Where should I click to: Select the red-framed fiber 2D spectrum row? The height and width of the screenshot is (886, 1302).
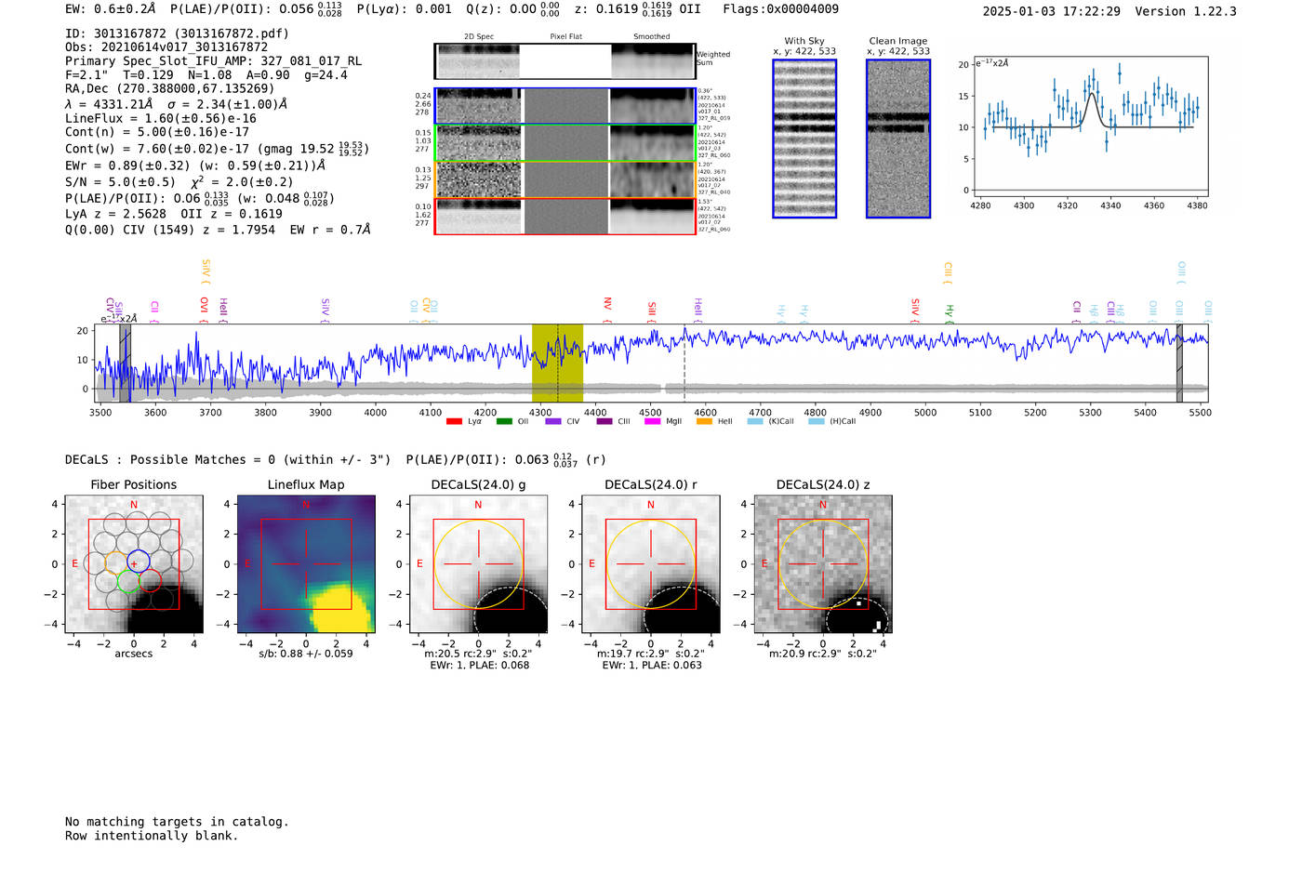point(565,216)
